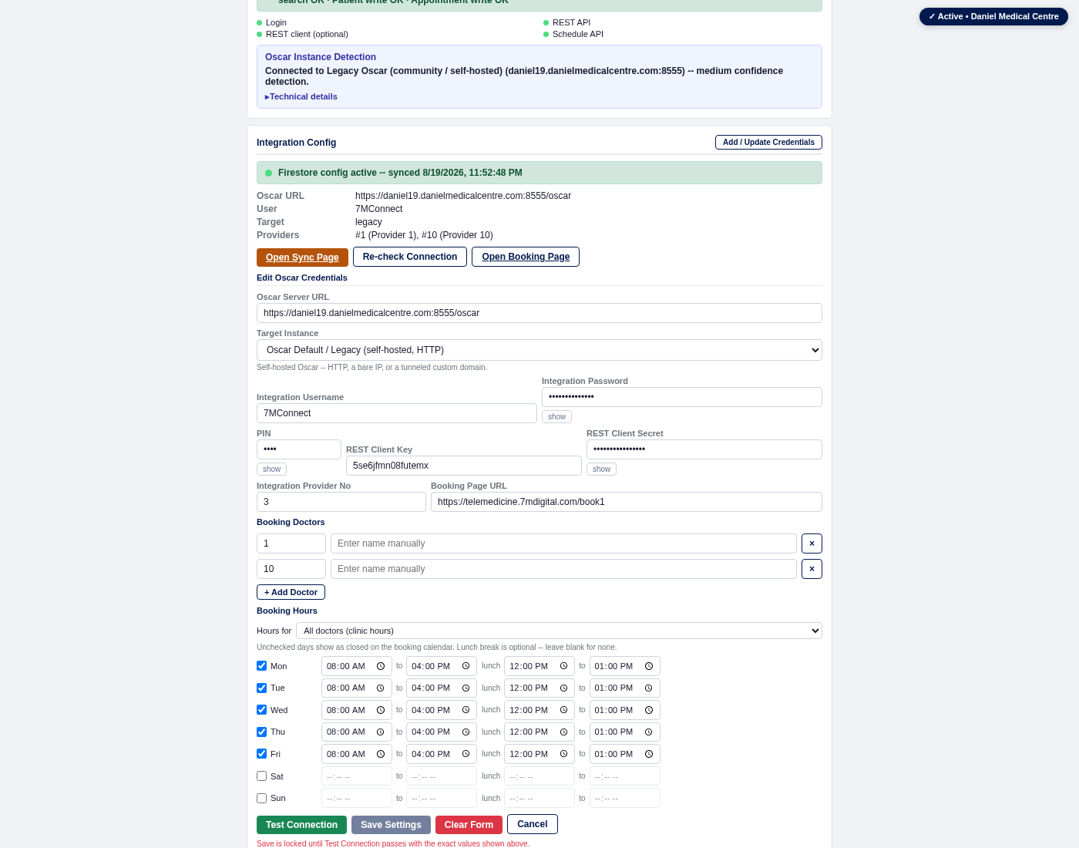Focus the REST Client Key field
This screenshot has height=848, width=1079.
pos(464,466)
